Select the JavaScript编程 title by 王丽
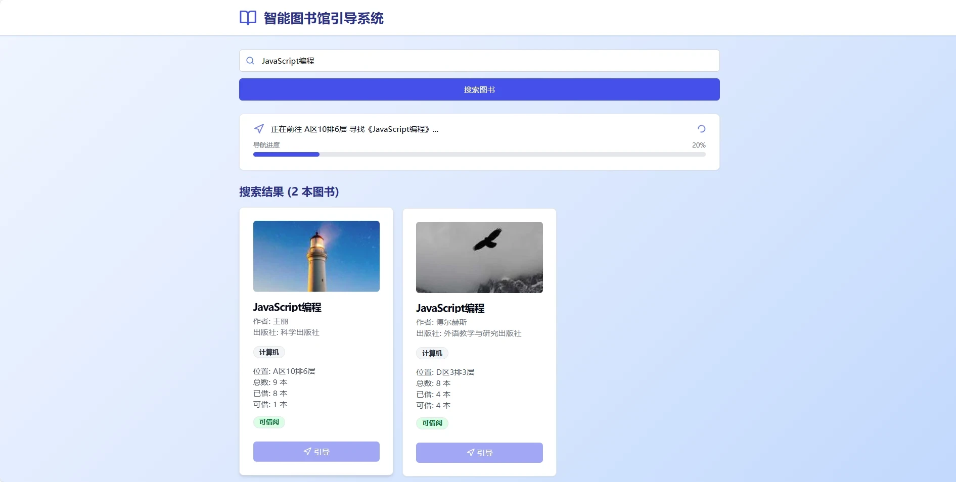Viewport: 956px width, 482px height. coord(287,307)
